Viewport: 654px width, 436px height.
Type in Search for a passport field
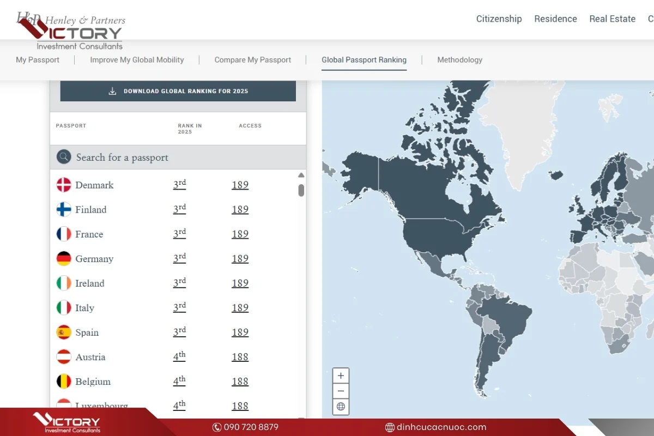[180, 158]
